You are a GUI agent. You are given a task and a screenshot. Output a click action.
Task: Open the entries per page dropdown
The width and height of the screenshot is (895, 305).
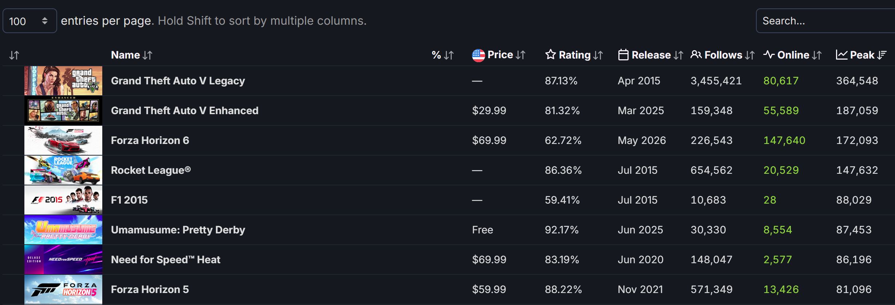coord(29,21)
